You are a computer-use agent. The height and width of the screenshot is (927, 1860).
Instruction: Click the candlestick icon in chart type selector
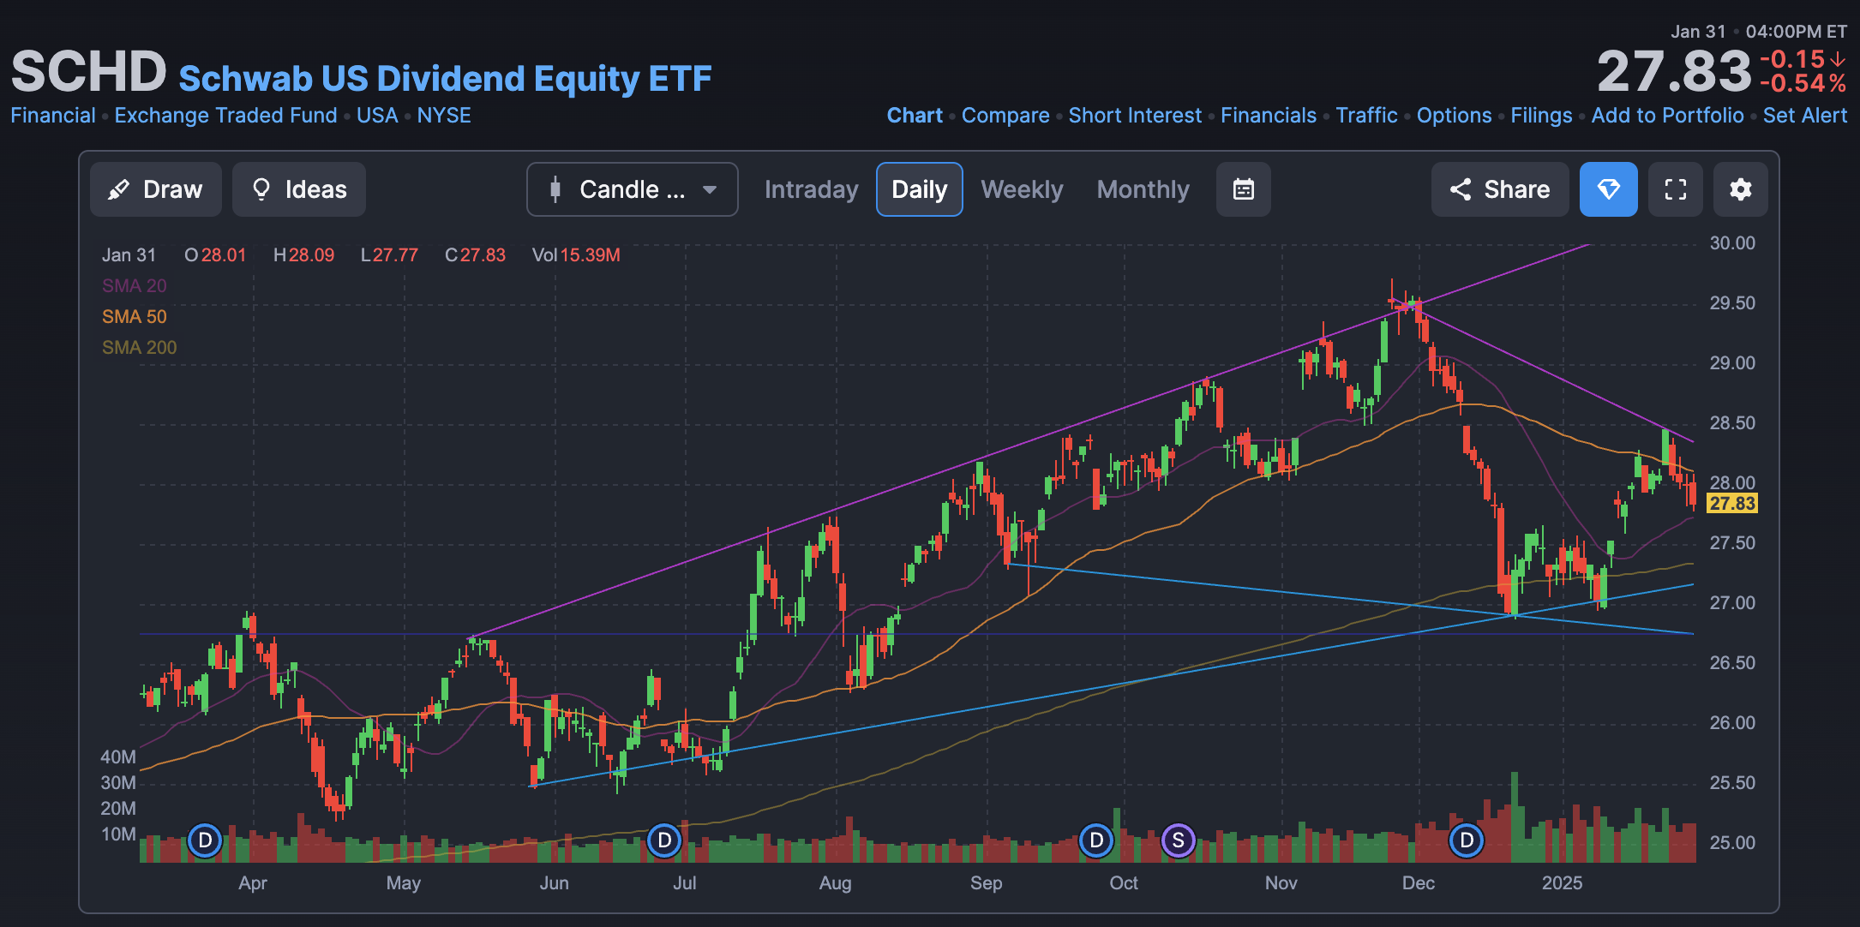tap(555, 189)
